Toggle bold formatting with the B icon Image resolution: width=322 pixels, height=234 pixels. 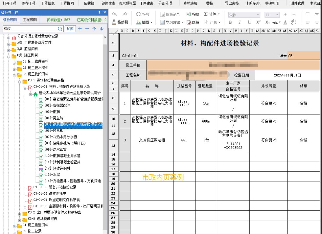tap(231, 22)
